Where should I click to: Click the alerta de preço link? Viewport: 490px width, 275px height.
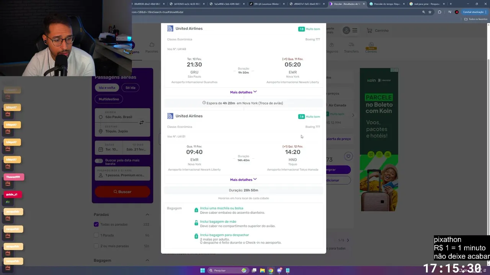click(338, 139)
